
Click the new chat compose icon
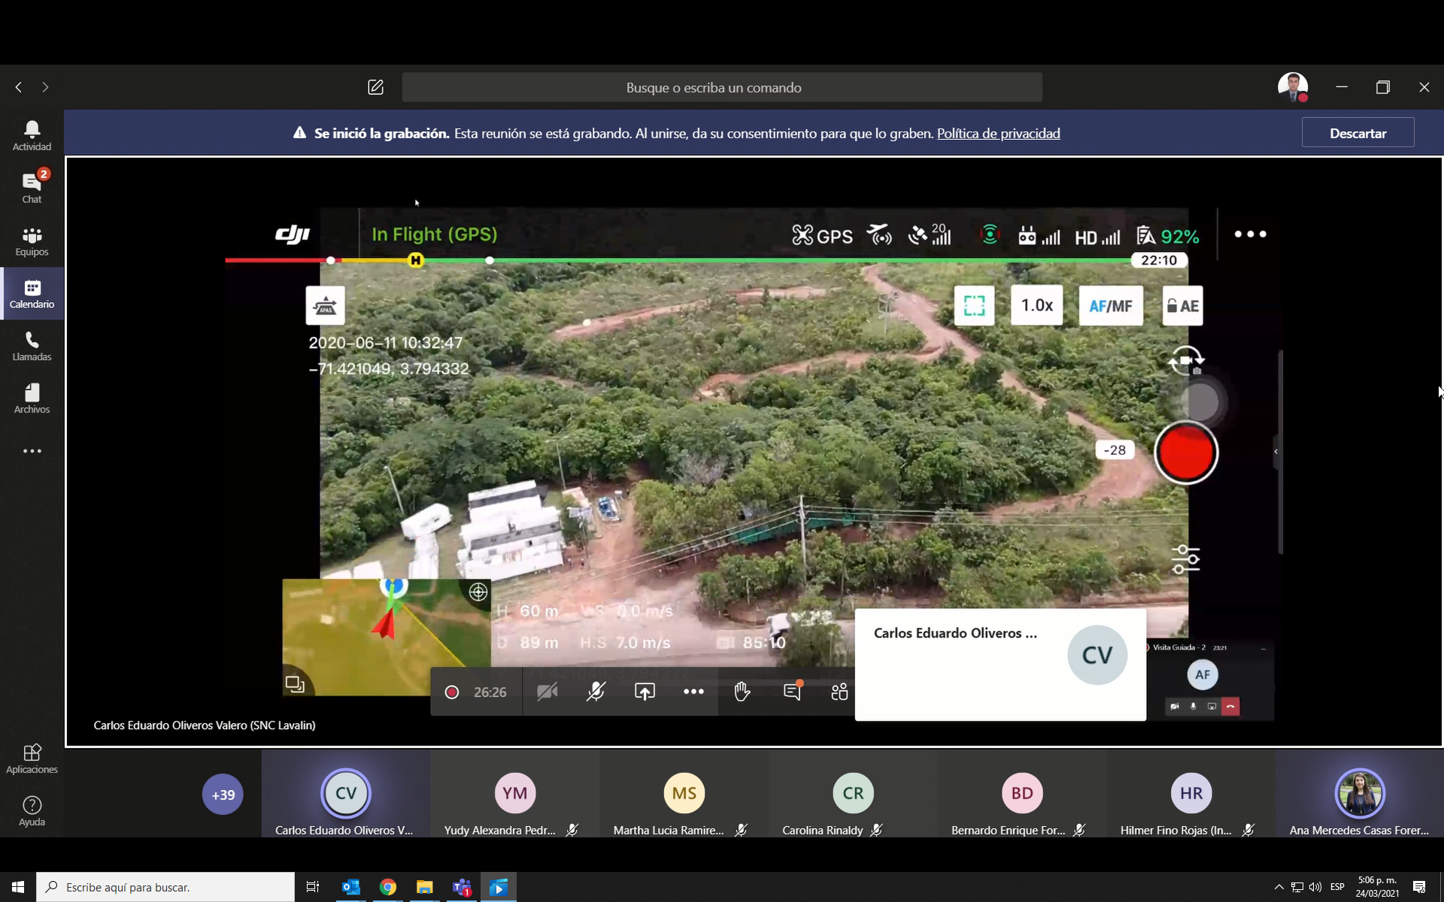point(375,87)
